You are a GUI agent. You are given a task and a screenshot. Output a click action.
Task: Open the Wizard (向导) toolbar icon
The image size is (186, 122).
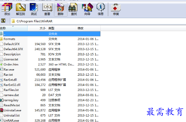coord(87,7)
